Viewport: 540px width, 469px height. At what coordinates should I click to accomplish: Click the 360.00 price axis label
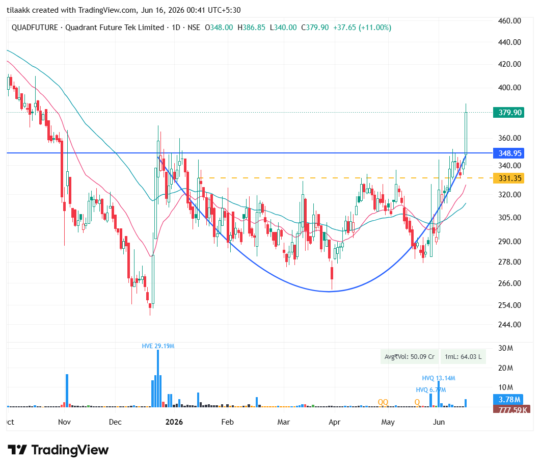509,138
